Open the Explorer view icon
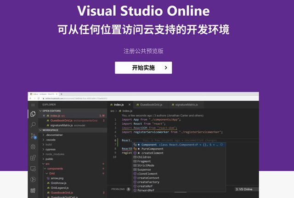The height and width of the screenshot is (198, 294). 33,114
